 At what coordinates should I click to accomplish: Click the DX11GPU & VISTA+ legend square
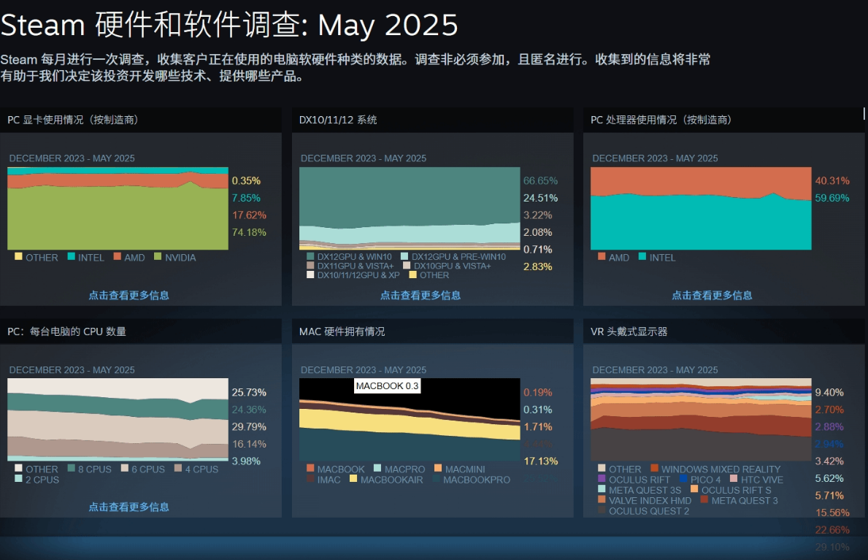(x=310, y=266)
